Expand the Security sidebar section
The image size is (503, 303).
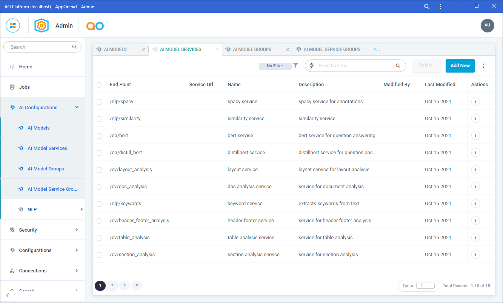[77, 230]
